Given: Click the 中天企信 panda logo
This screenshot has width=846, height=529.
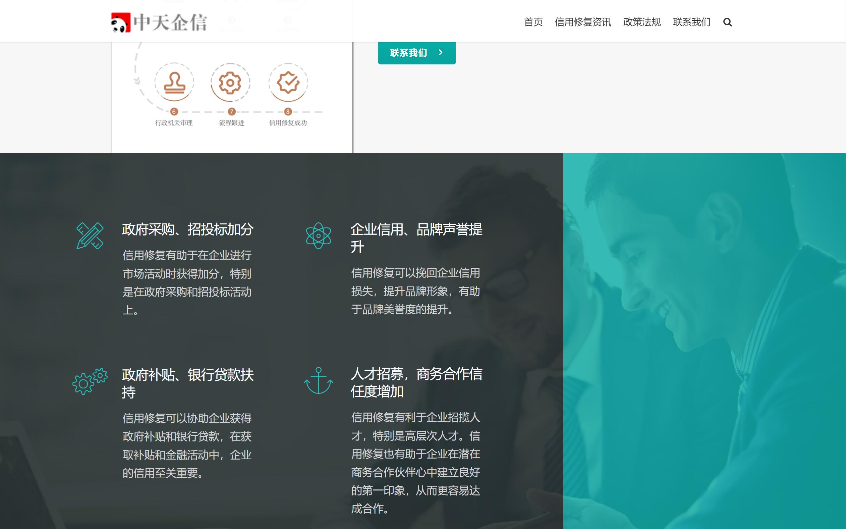Looking at the screenshot, I should 159,22.
